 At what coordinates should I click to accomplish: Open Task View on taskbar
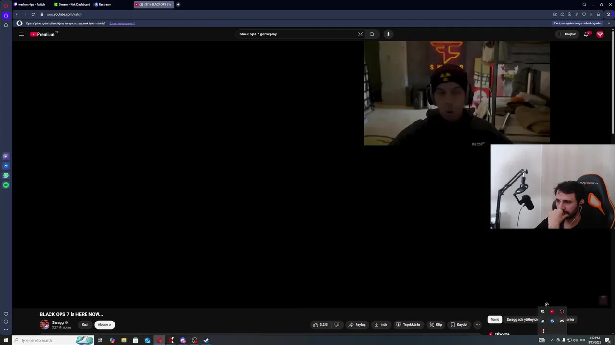pyautogui.click(x=100, y=340)
